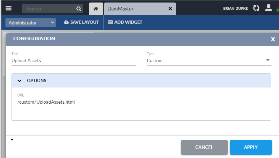Click Add Widget in the toolbar

click(125, 22)
